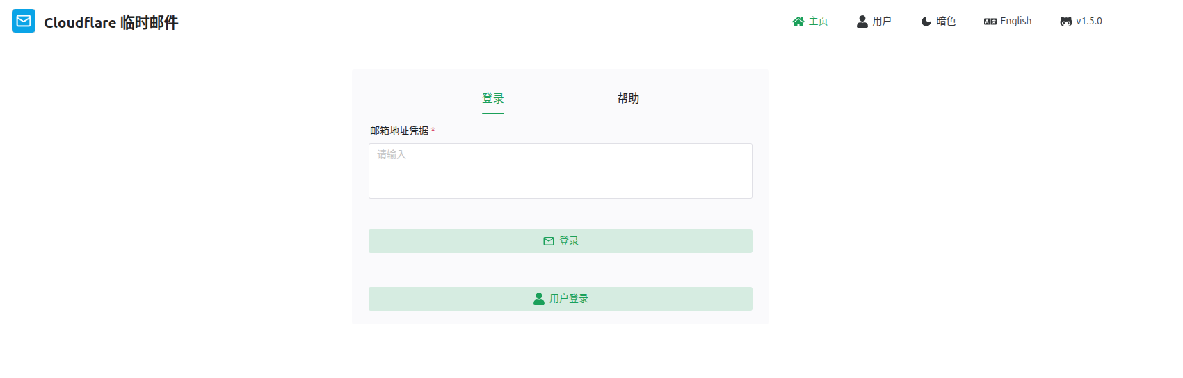
Task: Go to the 用户 menu item
Action: point(882,22)
